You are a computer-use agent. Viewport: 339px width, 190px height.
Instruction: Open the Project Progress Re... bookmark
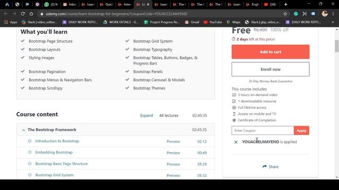(x=162, y=22)
